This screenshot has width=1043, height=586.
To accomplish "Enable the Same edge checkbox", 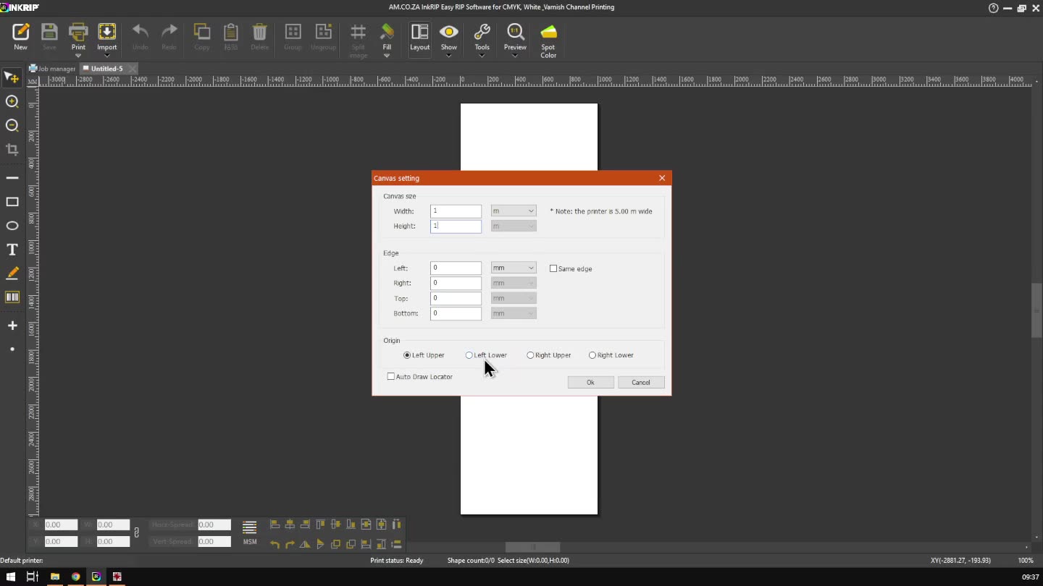I will [553, 268].
